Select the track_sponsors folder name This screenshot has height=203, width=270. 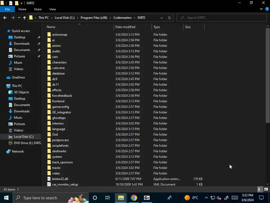point(62,162)
